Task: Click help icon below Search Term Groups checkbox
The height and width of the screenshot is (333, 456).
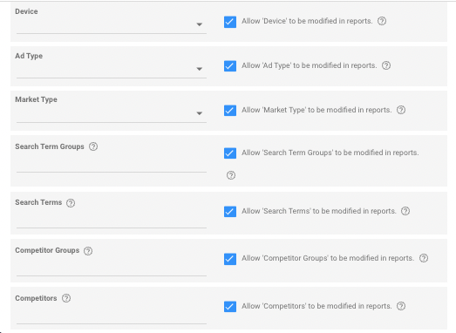Action: (231, 175)
